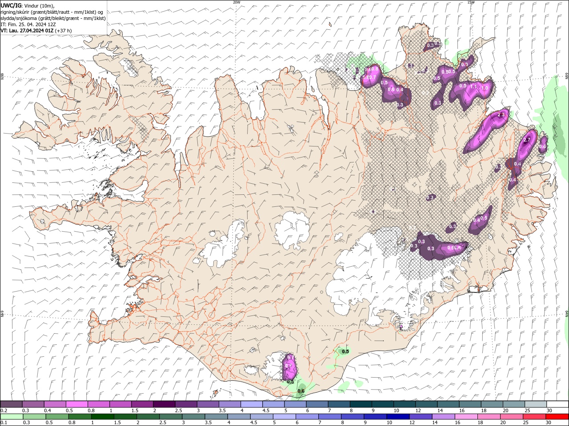Click the '2.7' precipitation value on the map
Screen dimensions: 569x426
pyautogui.click(x=527, y=140)
